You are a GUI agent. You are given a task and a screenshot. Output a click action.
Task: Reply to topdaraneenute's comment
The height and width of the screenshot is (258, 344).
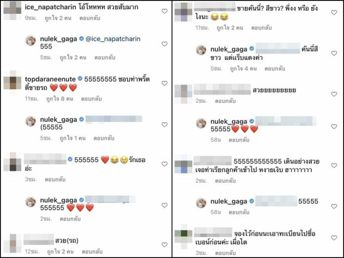pyautogui.click(x=91, y=99)
